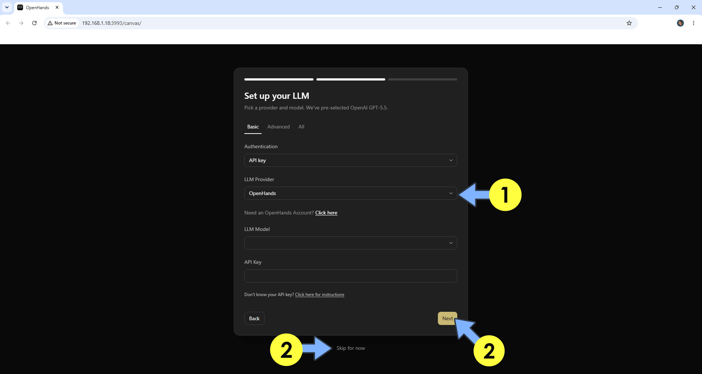Choose Skip for now
The height and width of the screenshot is (374, 702).
pos(350,348)
